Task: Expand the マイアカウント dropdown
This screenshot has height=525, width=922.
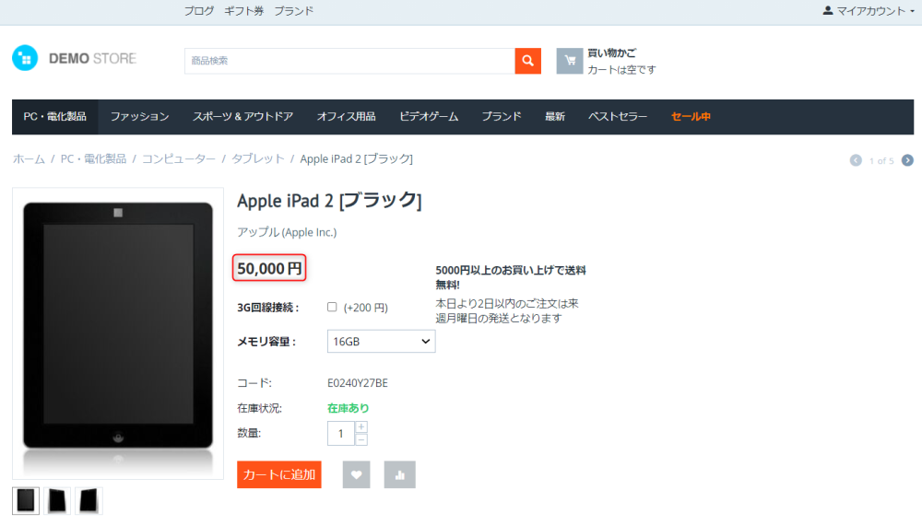Action: coord(869,10)
